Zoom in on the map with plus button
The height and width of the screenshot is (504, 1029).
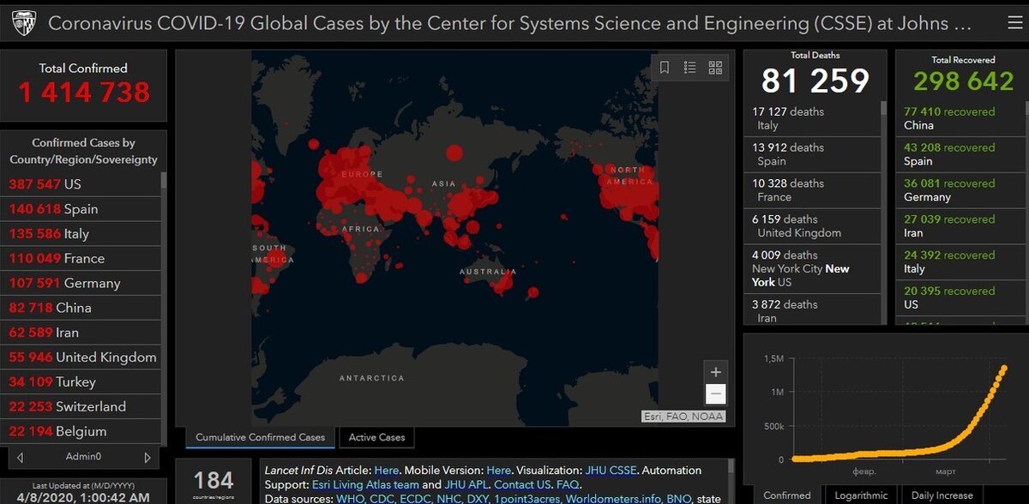(x=715, y=372)
